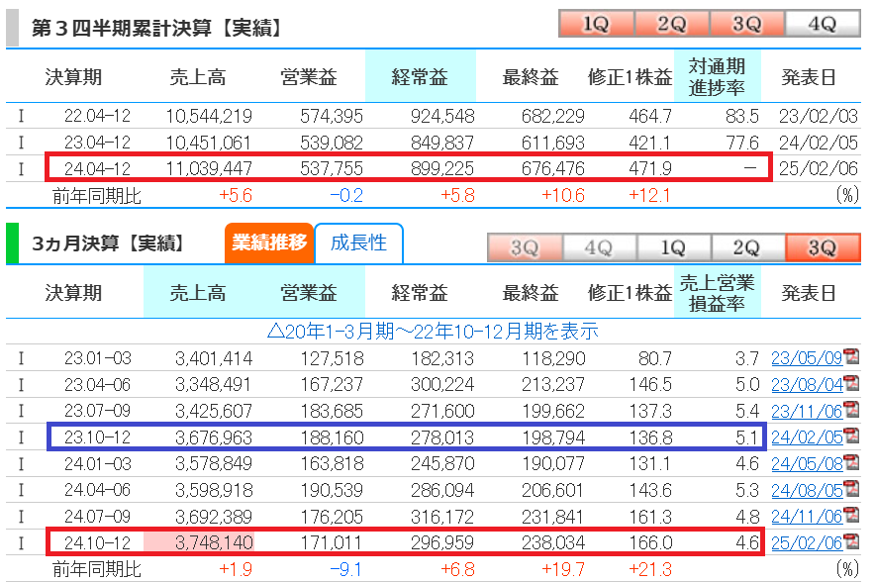Select the +10.6 year-on-year value
This screenshot has width=875, height=582.
tap(563, 195)
